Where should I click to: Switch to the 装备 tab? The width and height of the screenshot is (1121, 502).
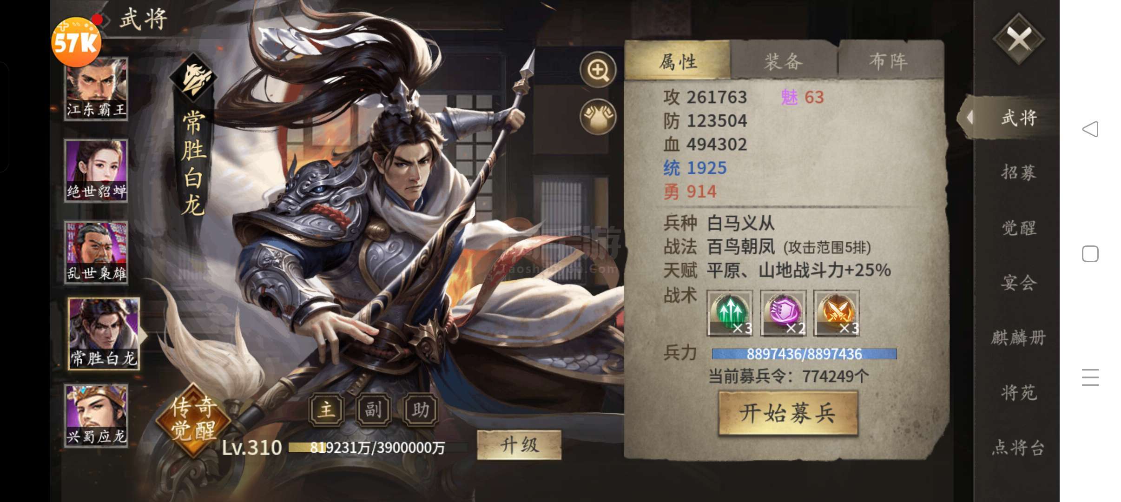tap(784, 61)
